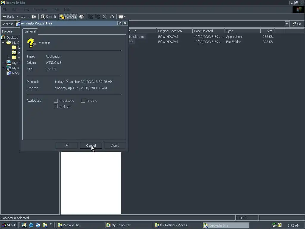The height and width of the screenshot is (229, 305).
Task: Click the system tray clock showing 3:42 AM
Action: [x=293, y=225]
